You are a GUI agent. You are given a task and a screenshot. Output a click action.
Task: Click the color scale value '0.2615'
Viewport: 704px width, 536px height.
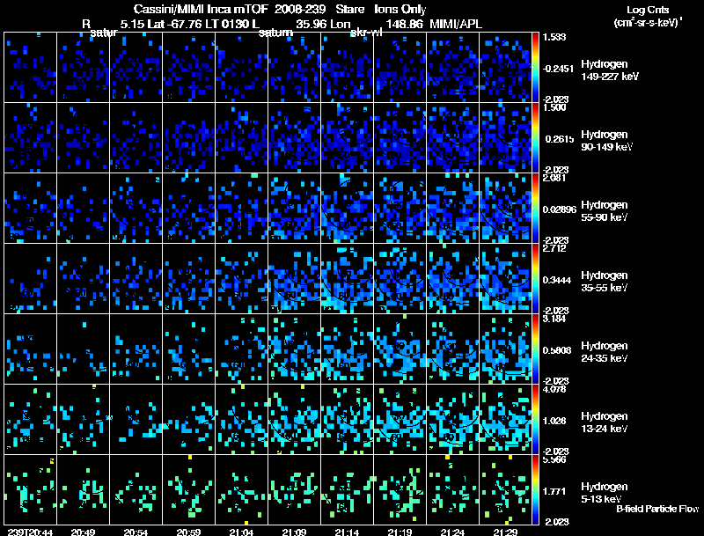559,139
